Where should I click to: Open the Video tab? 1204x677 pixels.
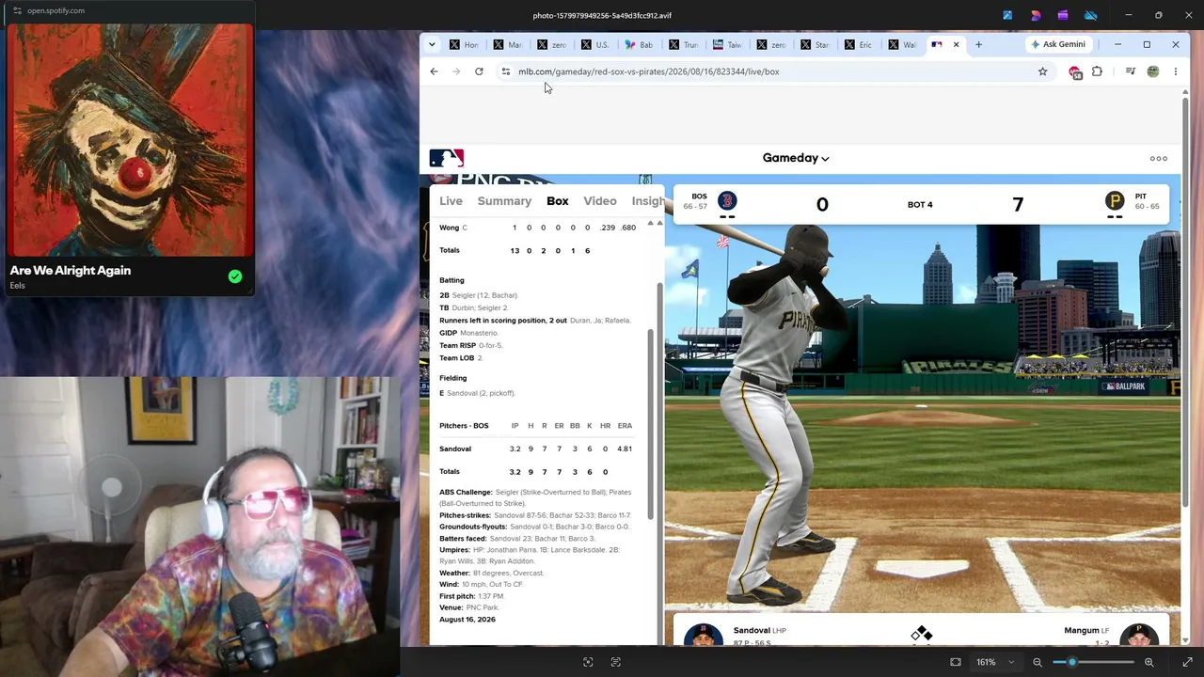pyautogui.click(x=600, y=201)
